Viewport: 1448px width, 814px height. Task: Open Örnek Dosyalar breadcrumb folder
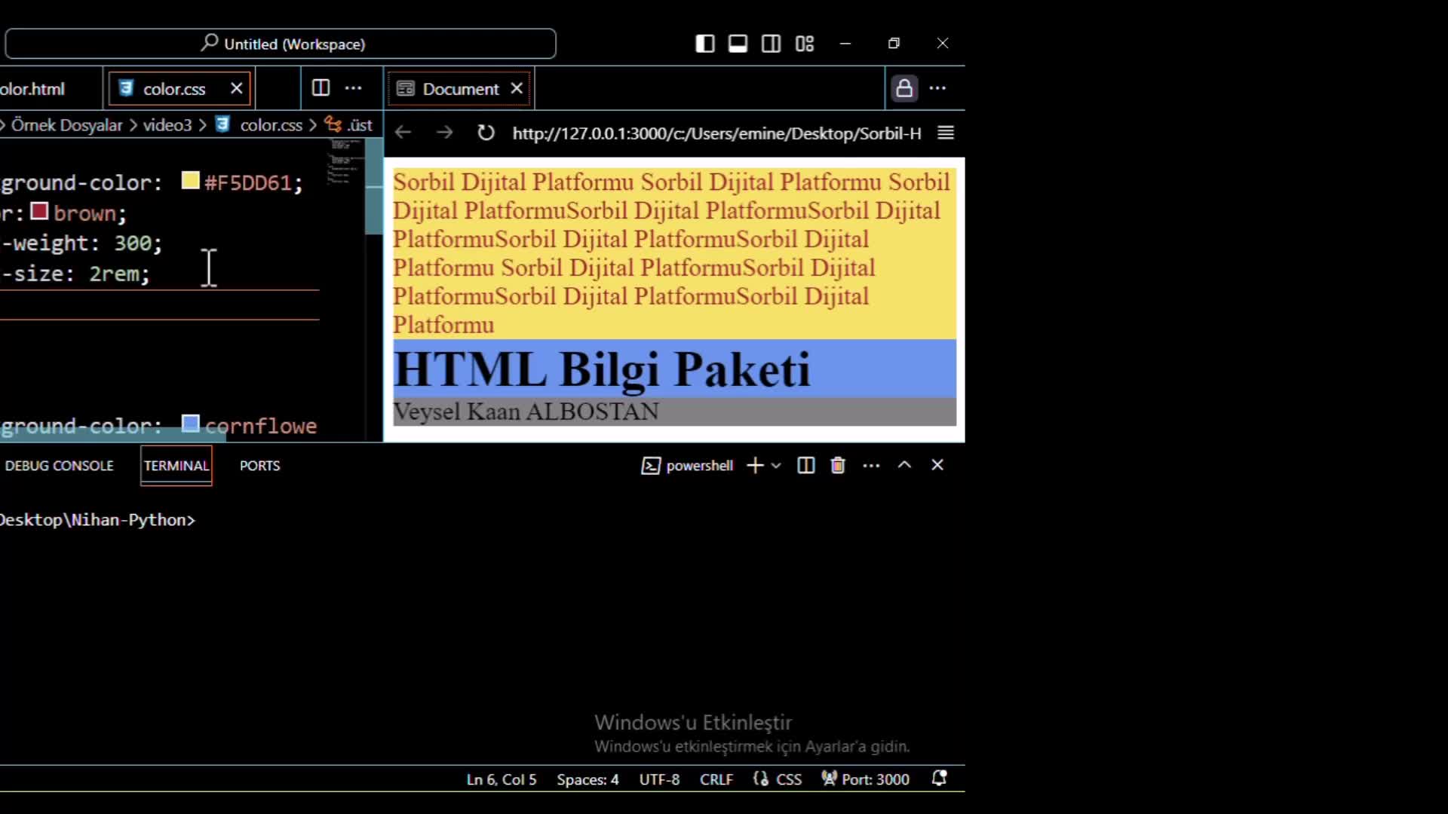[66, 125]
